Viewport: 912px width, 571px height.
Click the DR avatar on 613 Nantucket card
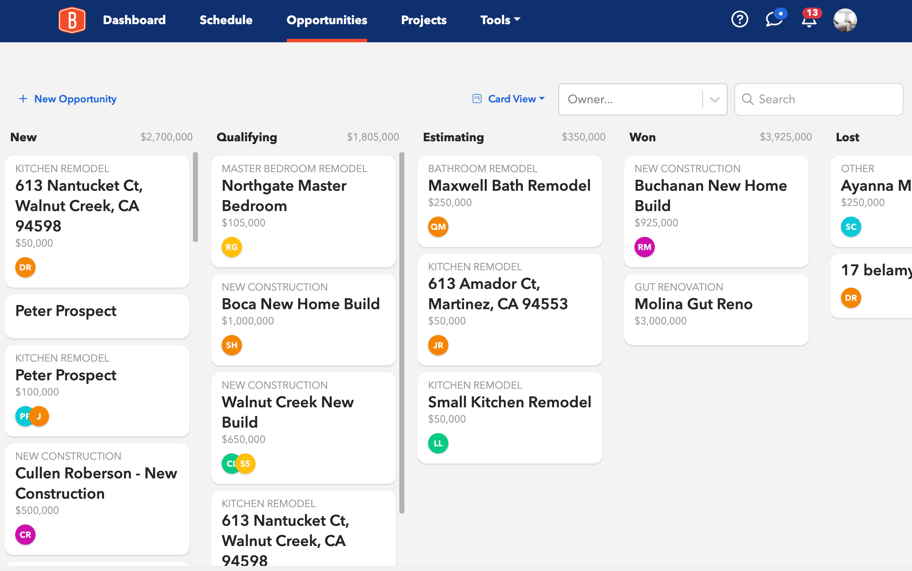tap(25, 267)
